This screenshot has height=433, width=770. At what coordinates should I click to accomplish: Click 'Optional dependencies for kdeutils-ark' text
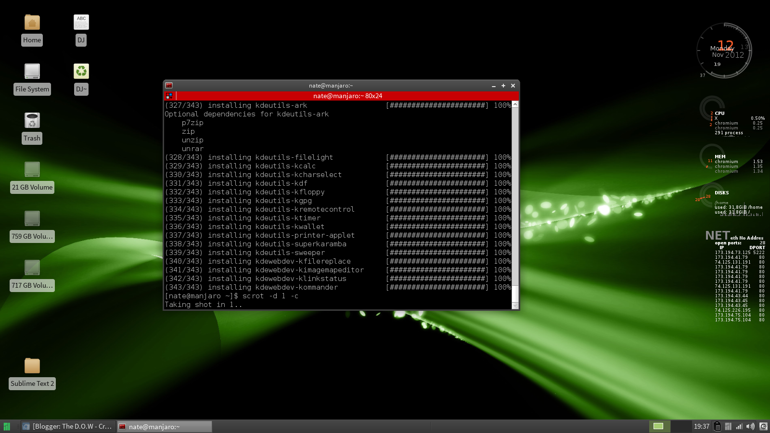pos(246,114)
